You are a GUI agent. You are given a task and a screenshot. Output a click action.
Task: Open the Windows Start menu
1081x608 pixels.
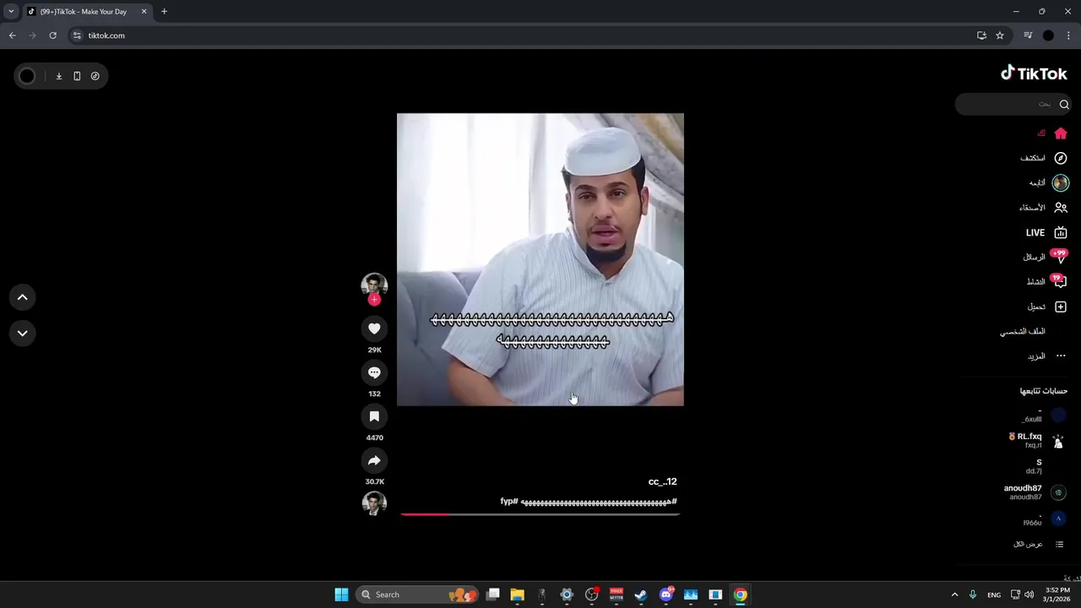341,594
